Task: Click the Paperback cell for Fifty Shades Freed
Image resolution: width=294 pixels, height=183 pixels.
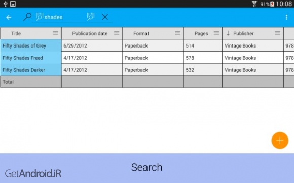Action: [153, 58]
